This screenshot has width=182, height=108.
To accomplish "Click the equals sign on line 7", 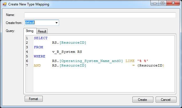I will [134, 65].
